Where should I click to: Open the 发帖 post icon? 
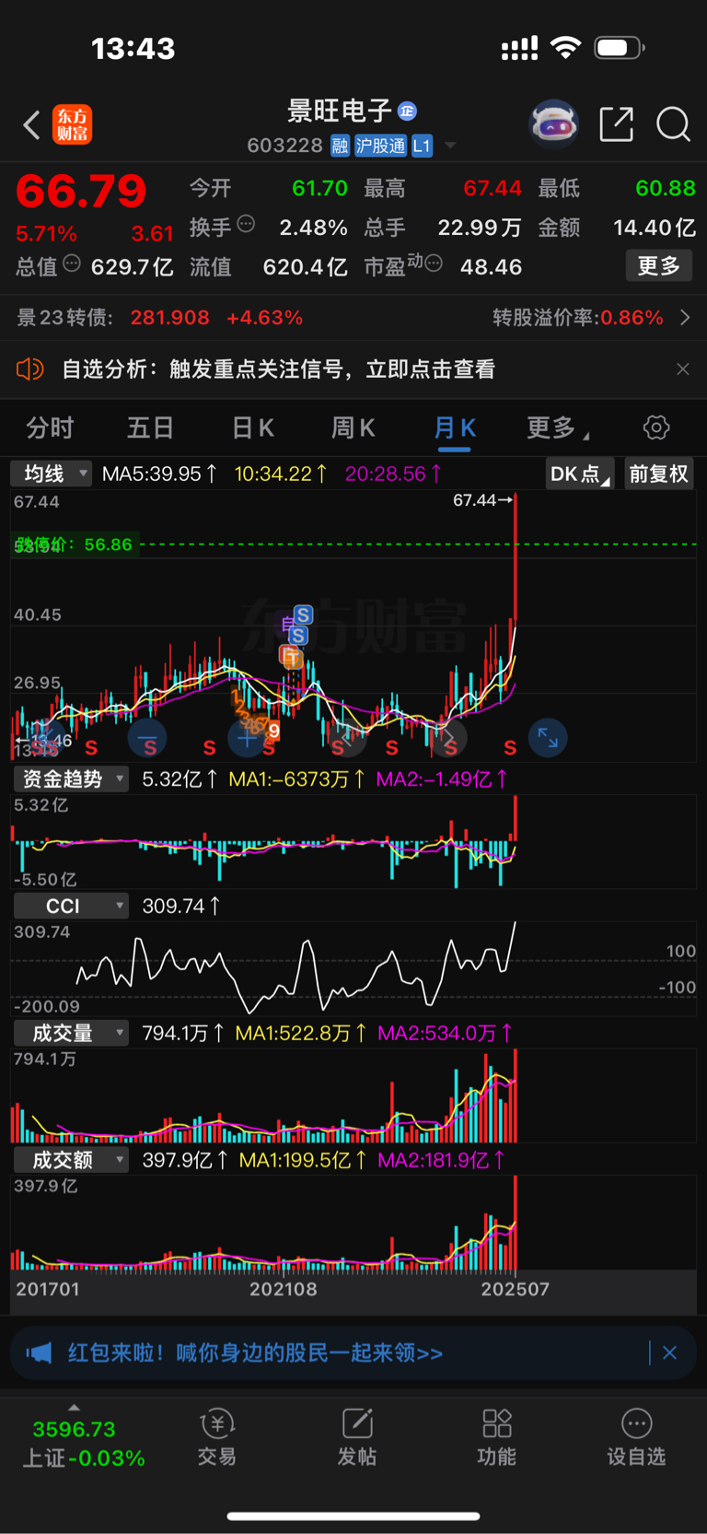[x=357, y=1437]
